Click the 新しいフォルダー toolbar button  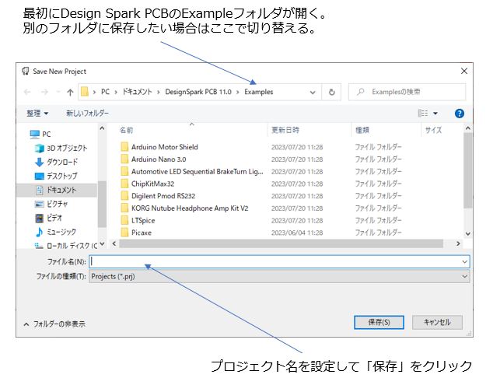tap(88, 113)
